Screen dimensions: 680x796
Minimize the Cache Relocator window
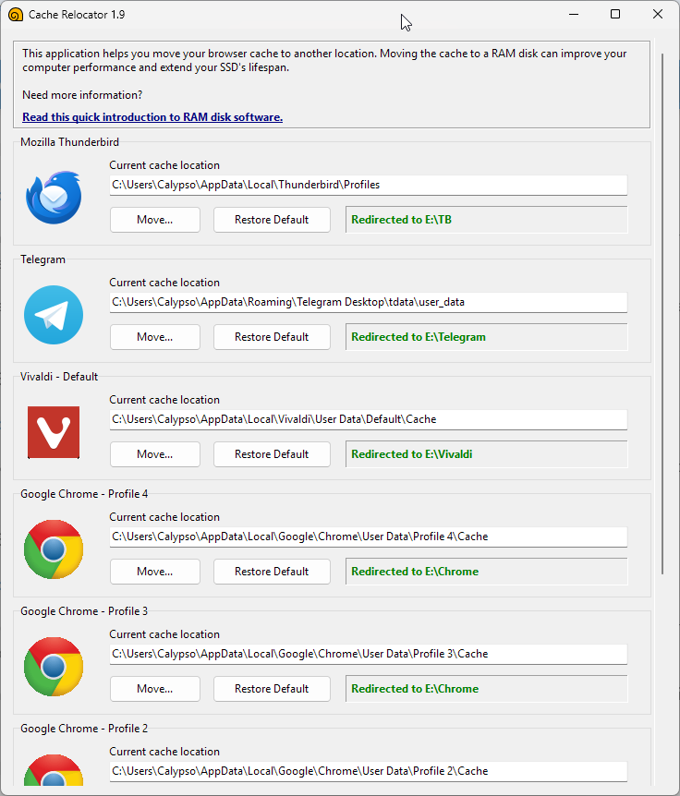click(x=574, y=14)
